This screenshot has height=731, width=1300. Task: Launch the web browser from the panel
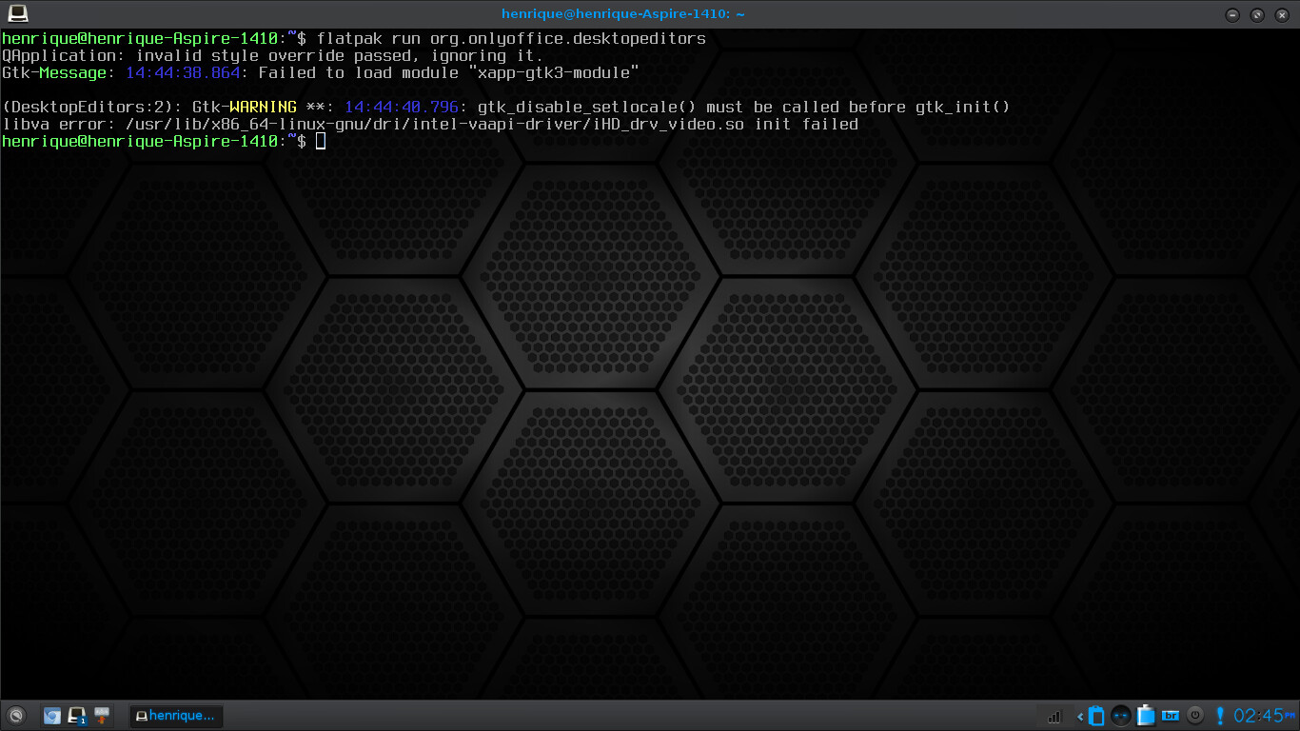tap(52, 715)
